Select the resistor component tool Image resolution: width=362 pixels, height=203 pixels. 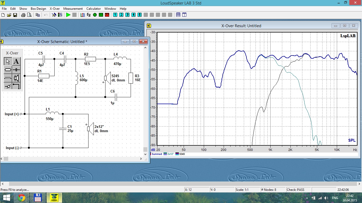pos(8,70)
